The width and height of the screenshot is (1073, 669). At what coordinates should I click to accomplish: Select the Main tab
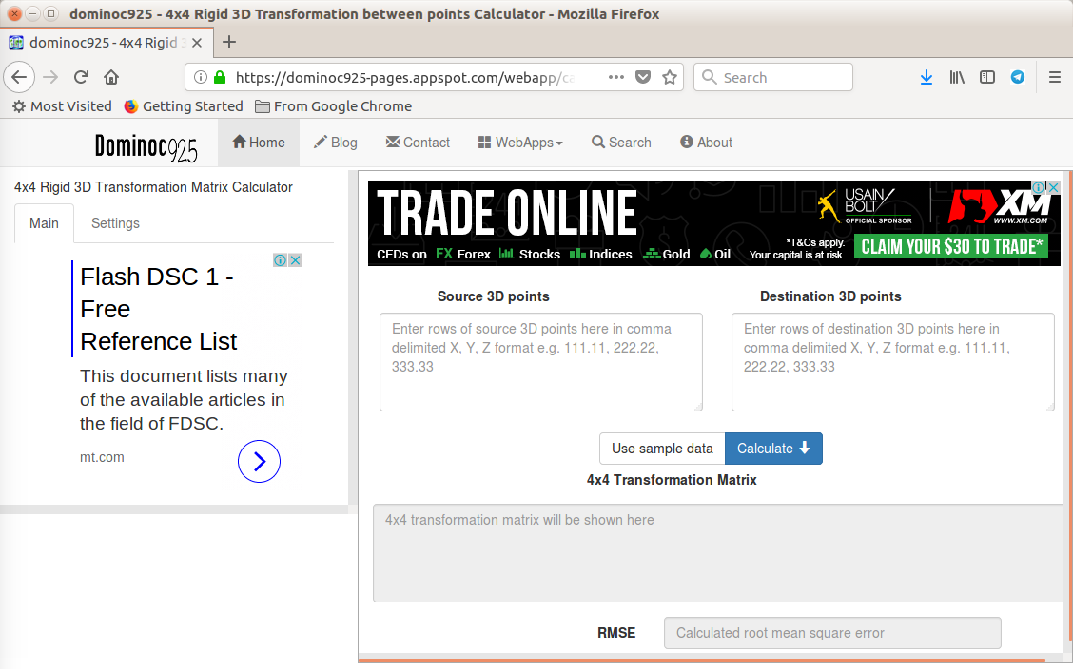coord(44,222)
